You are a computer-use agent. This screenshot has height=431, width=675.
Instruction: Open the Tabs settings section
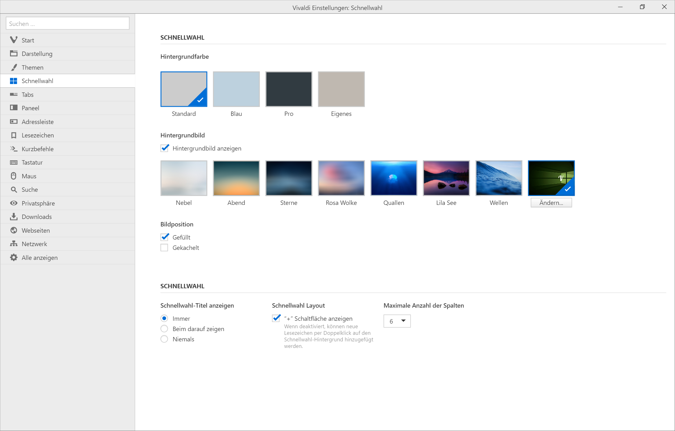(x=27, y=95)
